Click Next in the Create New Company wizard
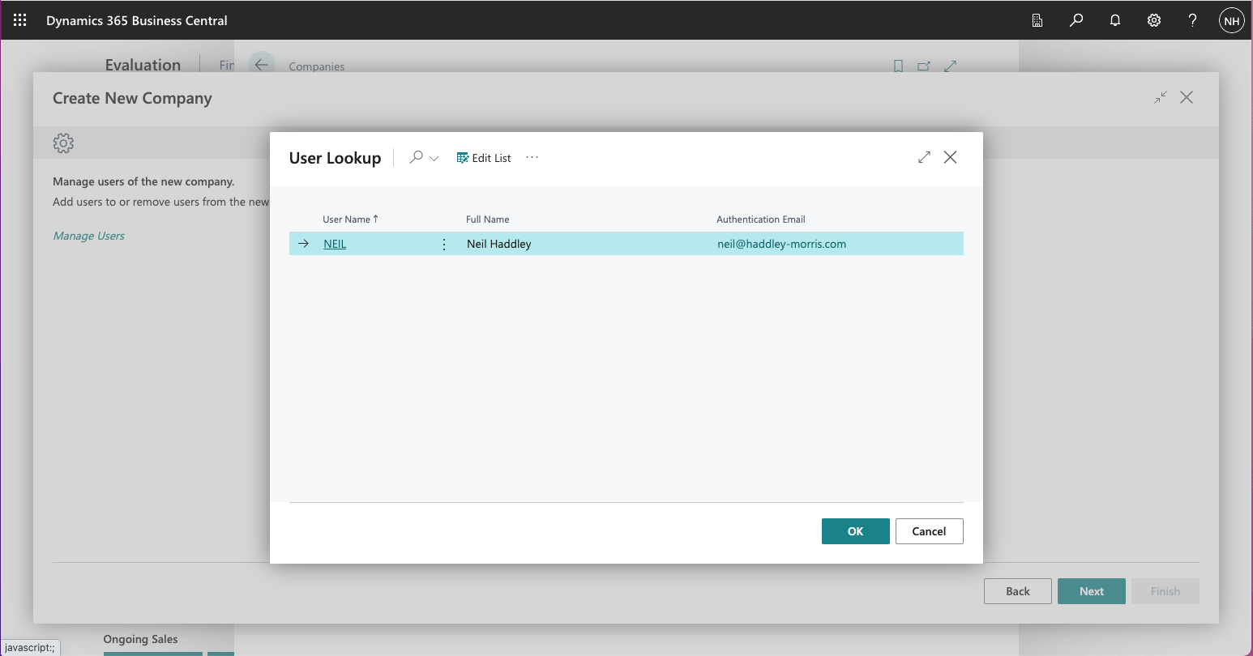 [1092, 591]
